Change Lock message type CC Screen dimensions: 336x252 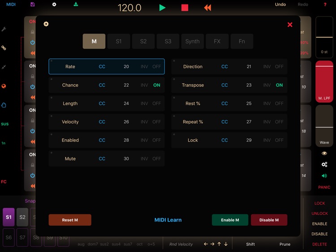point(224,140)
